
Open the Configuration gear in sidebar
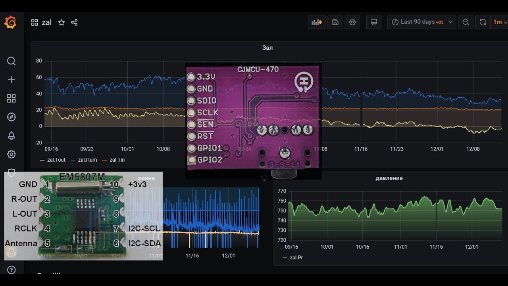click(x=12, y=154)
